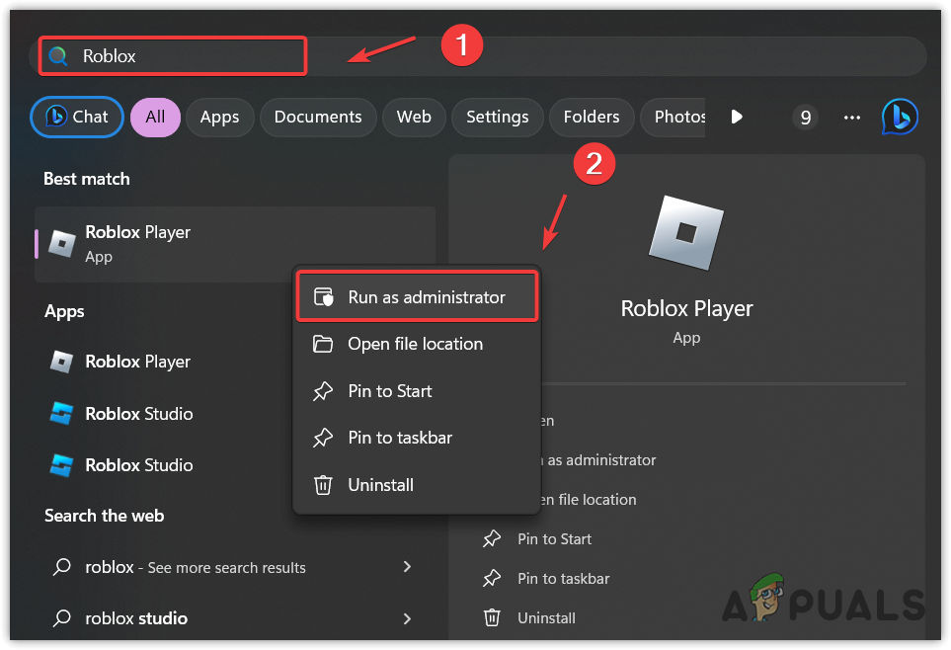Click the Bing icon at top right

click(900, 117)
